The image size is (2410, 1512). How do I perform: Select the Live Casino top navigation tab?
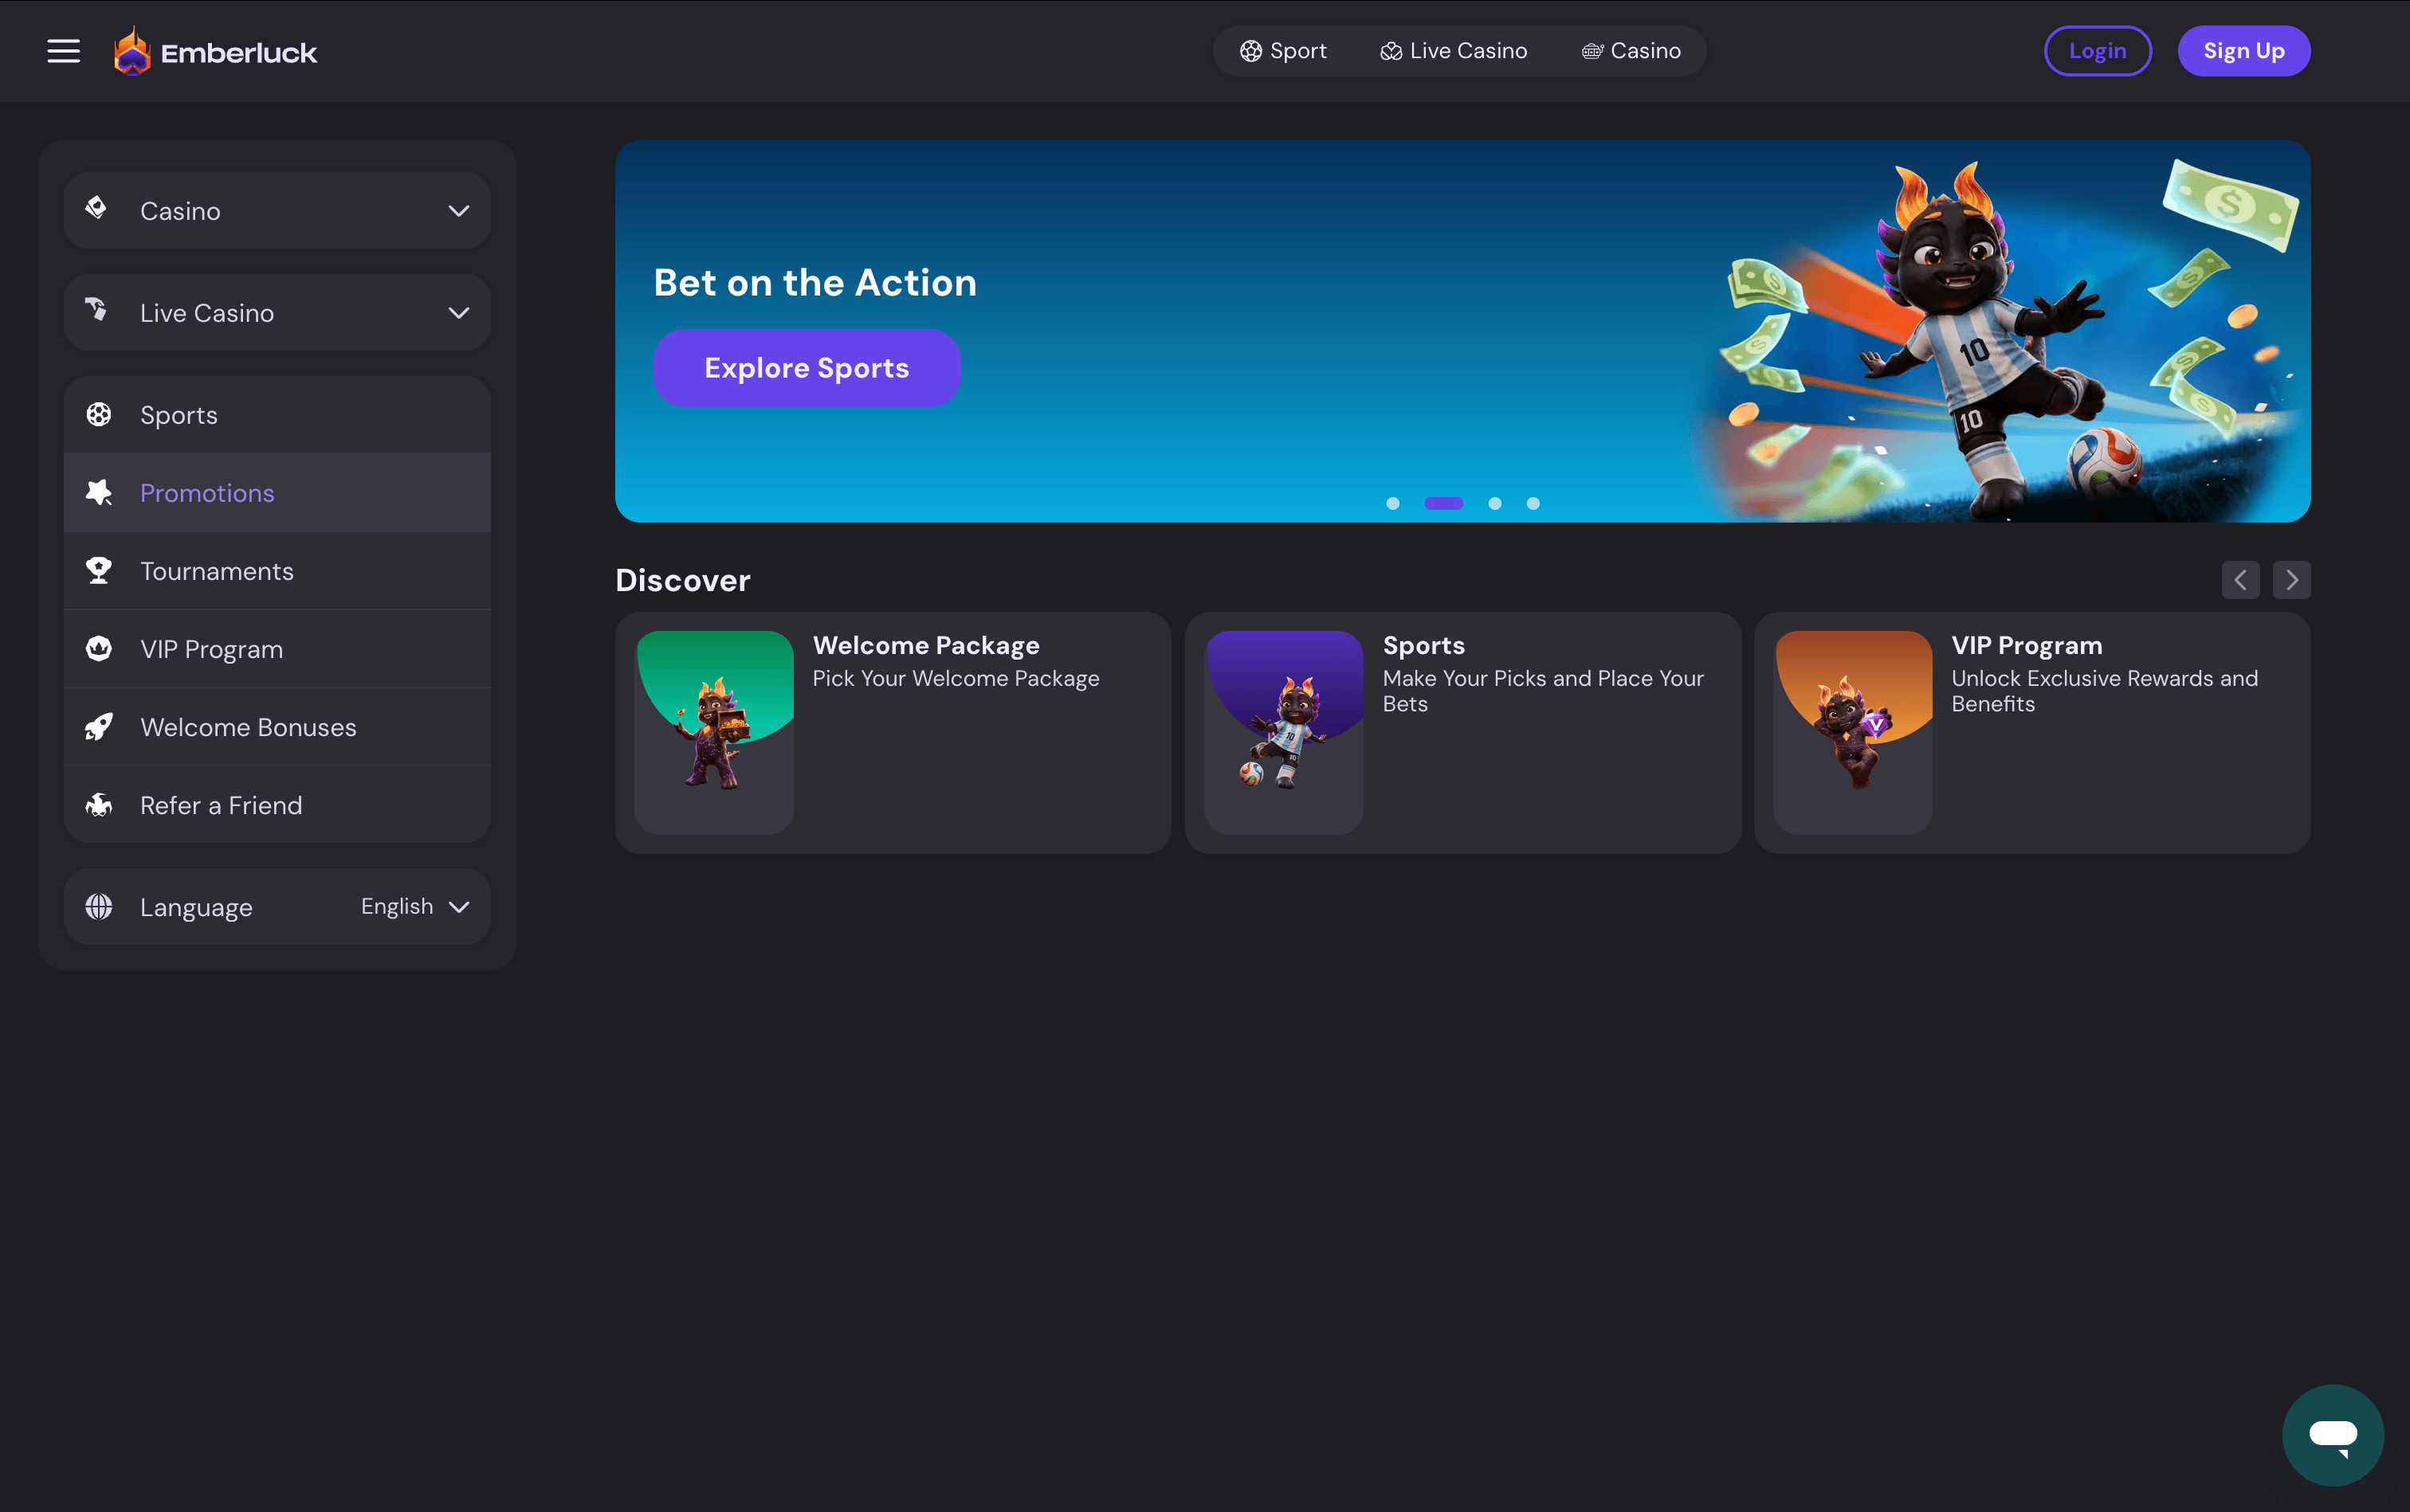(1454, 51)
